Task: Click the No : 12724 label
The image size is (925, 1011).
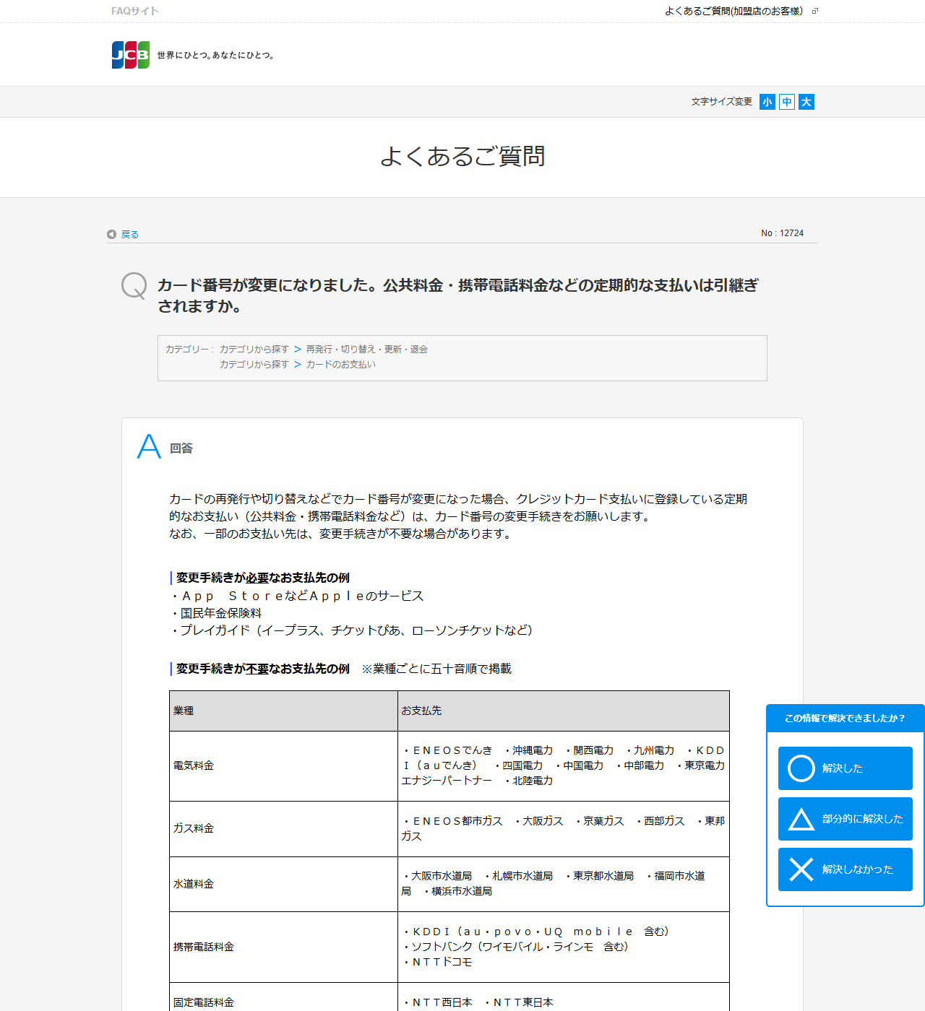Action: coord(782,233)
